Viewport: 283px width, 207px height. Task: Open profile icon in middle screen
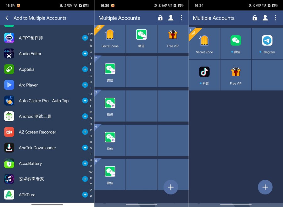click(x=171, y=18)
